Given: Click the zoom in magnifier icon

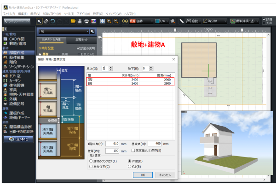Looking at the screenshot, I should 109,21.
